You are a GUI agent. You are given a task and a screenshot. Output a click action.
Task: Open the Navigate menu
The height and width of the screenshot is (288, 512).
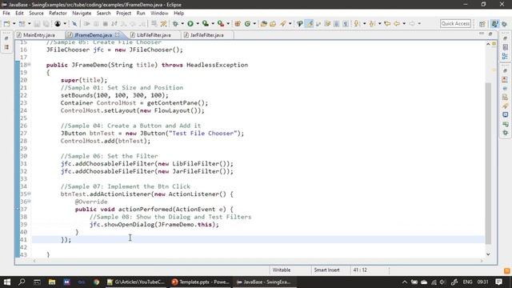point(82,13)
